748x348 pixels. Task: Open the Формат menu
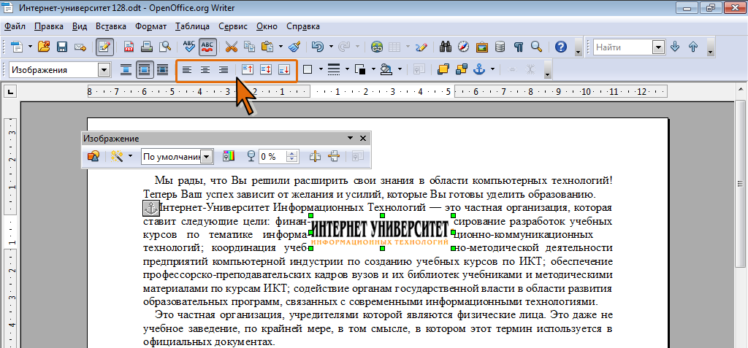point(150,26)
